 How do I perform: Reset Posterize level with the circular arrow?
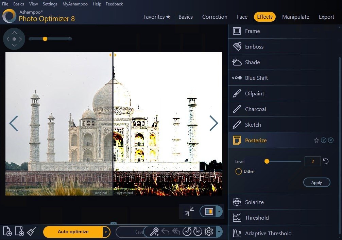click(326, 161)
